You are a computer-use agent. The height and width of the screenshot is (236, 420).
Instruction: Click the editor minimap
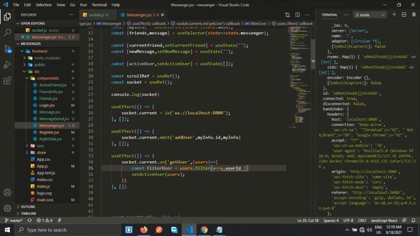[299, 77]
